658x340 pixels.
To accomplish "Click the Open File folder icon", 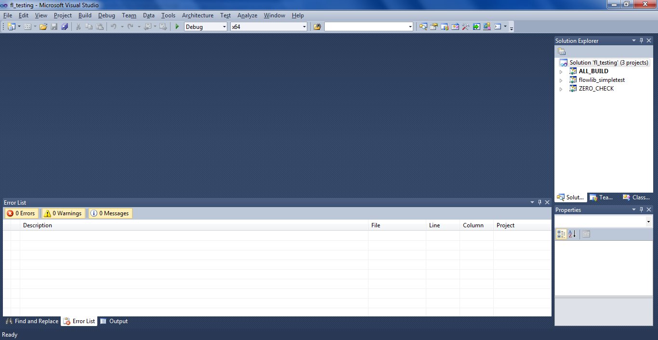I will 43,26.
